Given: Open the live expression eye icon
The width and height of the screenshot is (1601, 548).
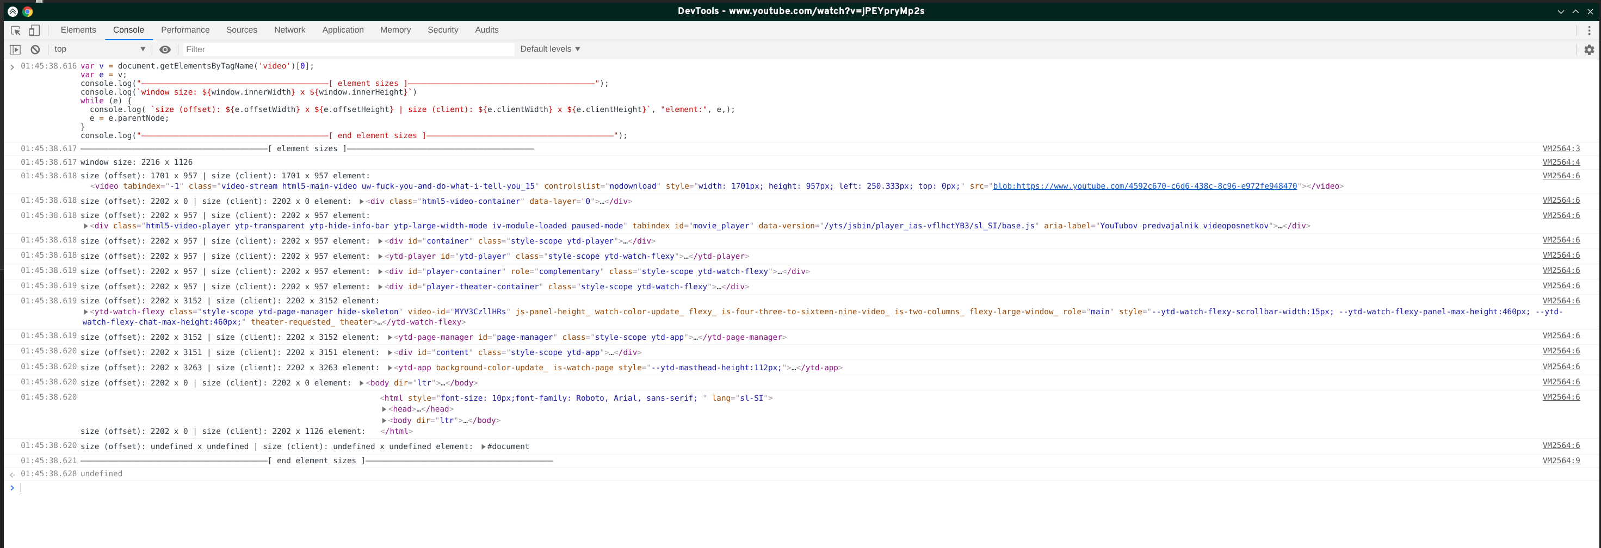Looking at the screenshot, I should (x=165, y=49).
